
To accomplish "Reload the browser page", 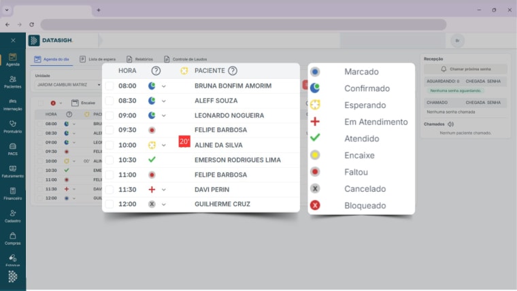I will [x=32, y=24].
